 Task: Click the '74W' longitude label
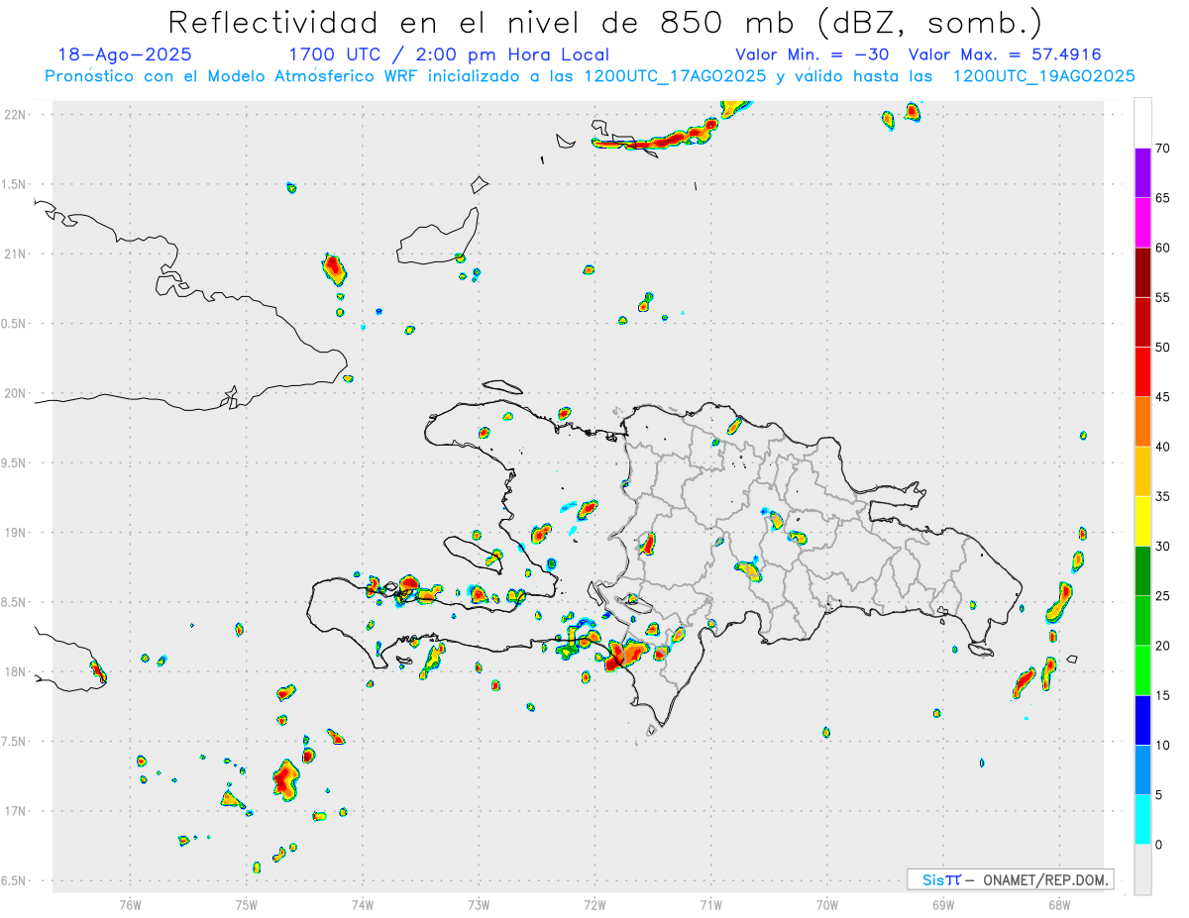point(362,904)
